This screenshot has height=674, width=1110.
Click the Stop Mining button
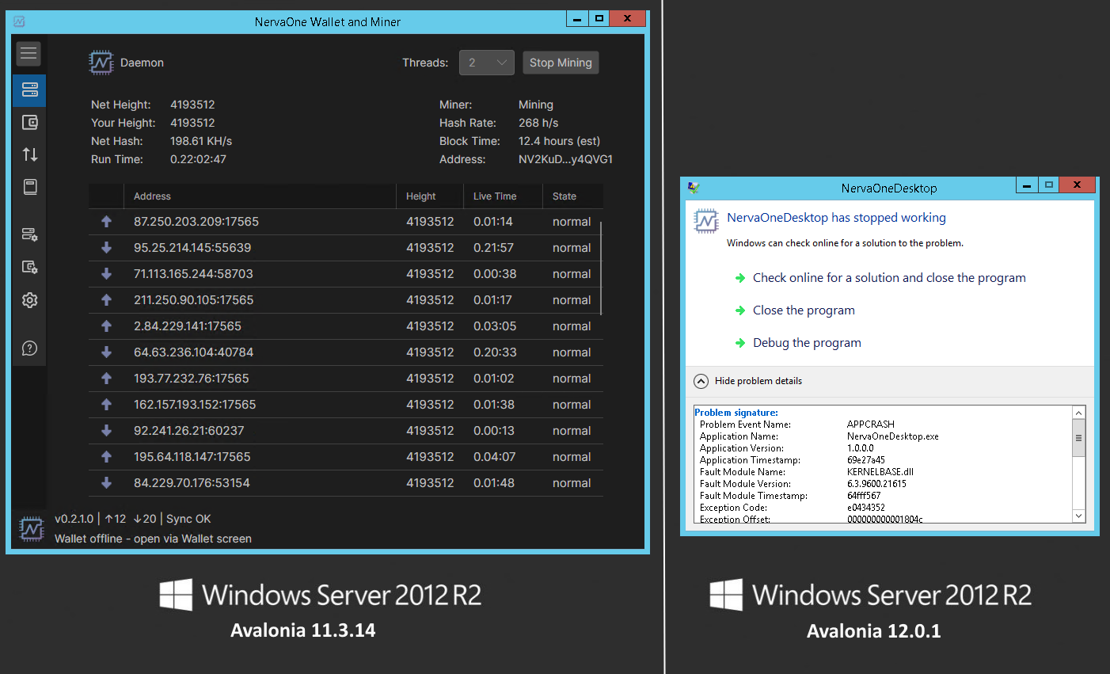click(561, 63)
